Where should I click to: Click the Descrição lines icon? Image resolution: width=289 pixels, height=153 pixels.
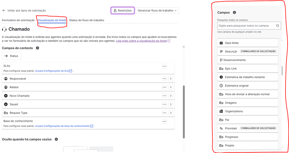[221, 51]
